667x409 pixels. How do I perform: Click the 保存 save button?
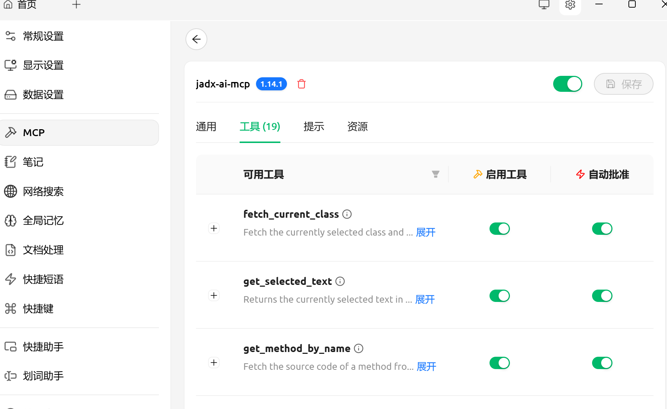tap(623, 84)
